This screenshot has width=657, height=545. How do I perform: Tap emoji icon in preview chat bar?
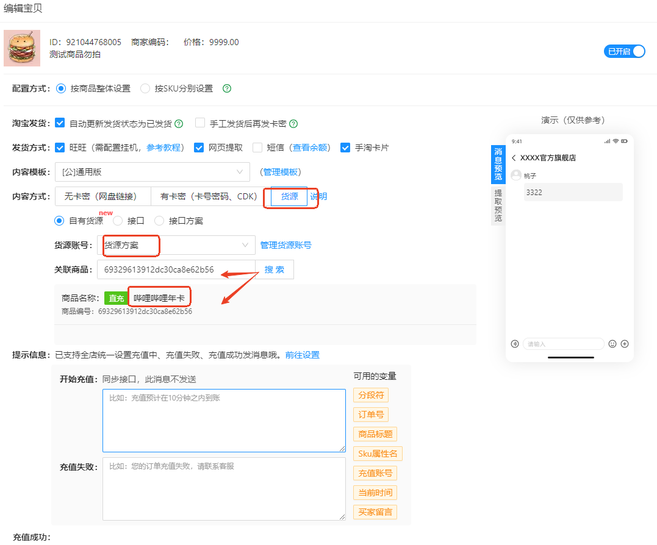(x=612, y=344)
